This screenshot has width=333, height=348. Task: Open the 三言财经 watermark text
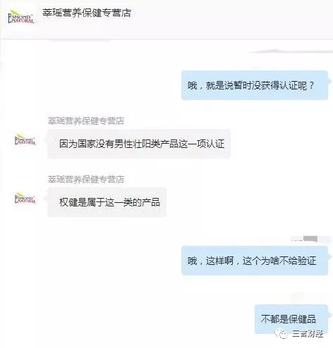[308, 334]
